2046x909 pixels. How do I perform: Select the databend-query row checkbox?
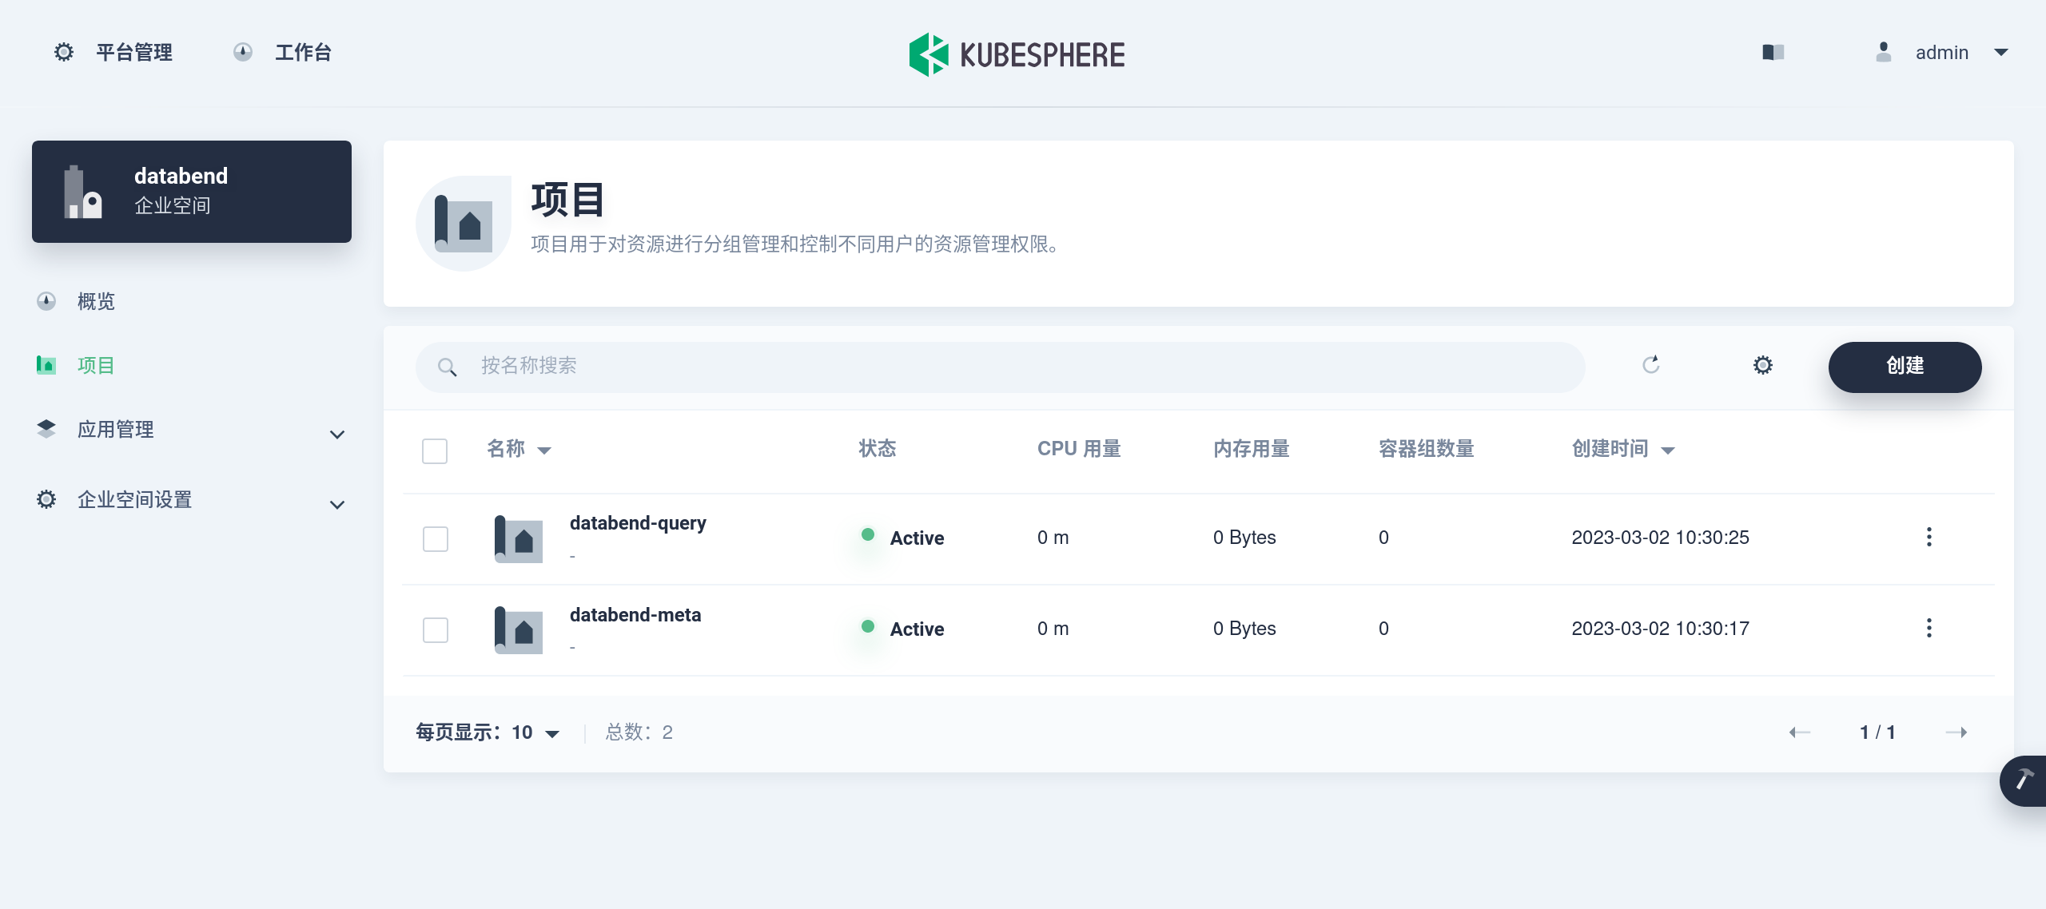436,539
